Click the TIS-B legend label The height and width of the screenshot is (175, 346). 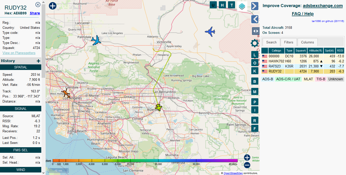point(321,79)
